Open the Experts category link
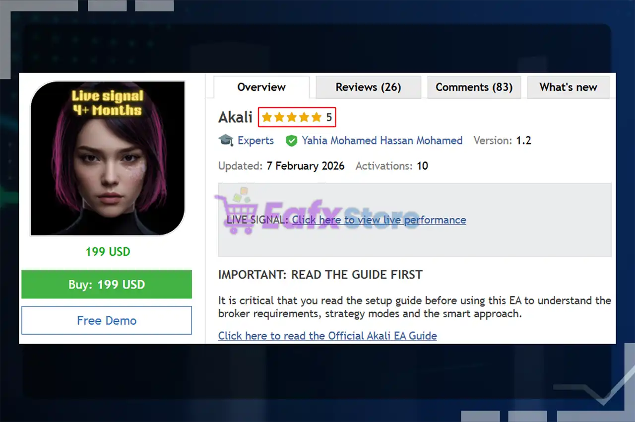 [x=255, y=141]
